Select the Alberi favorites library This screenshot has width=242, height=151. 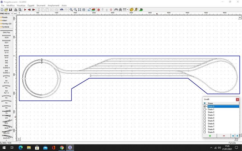5,20
